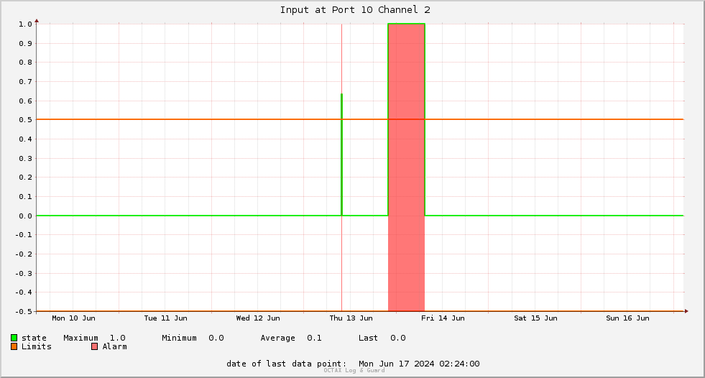Click the 'Sun 16 Jun' axis label
This screenshot has height=378, width=705.
tap(627, 318)
